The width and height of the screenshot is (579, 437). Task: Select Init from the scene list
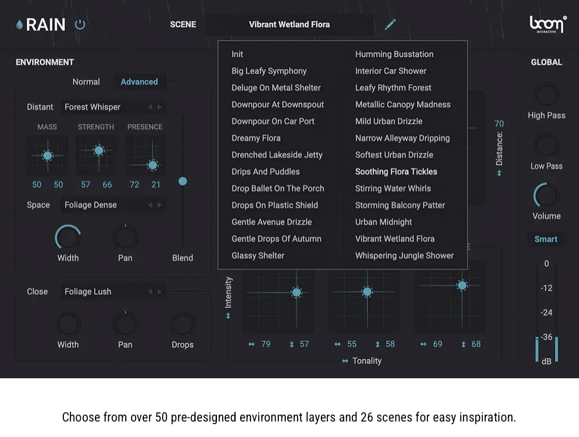click(238, 54)
